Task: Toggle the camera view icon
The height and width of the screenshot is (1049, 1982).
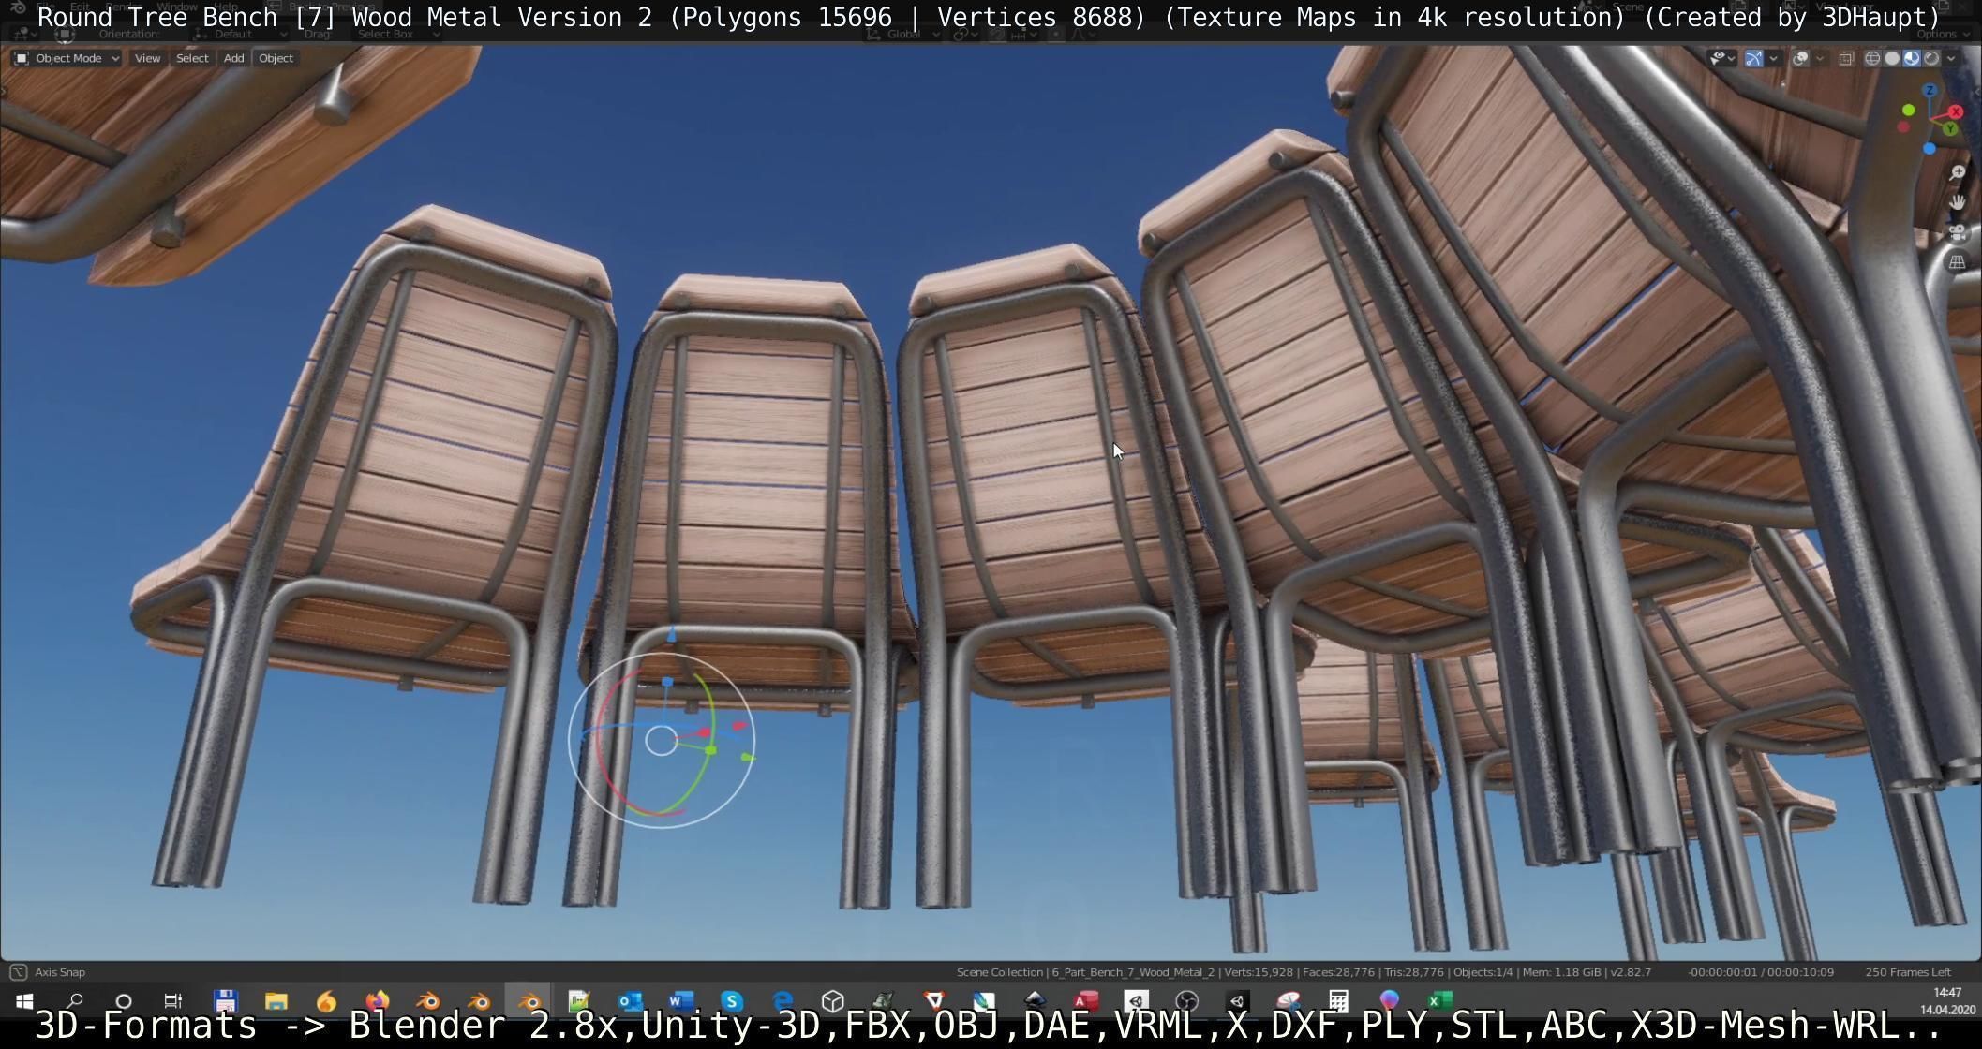Action: click(1957, 232)
